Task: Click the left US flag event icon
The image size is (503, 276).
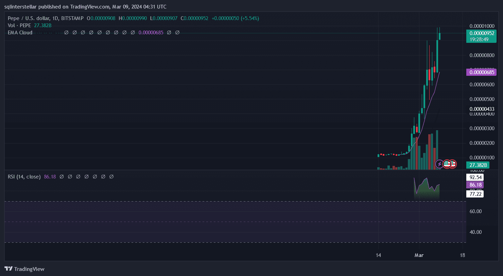Action: [447, 164]
